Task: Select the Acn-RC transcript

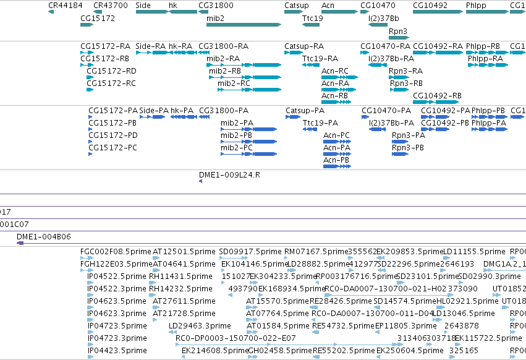Action: [339, 77]
